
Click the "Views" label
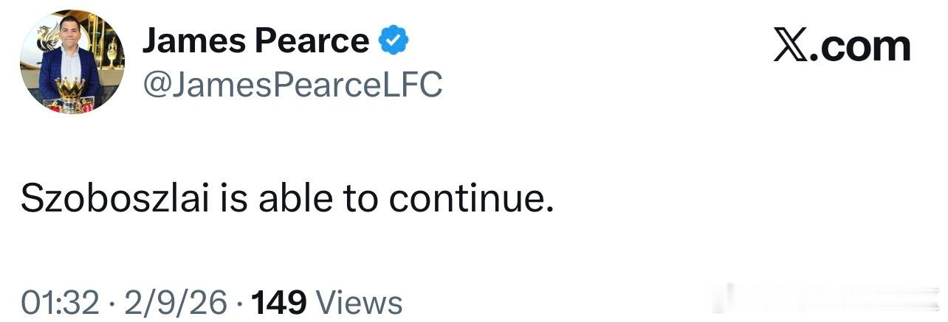[x=358, y=302]
